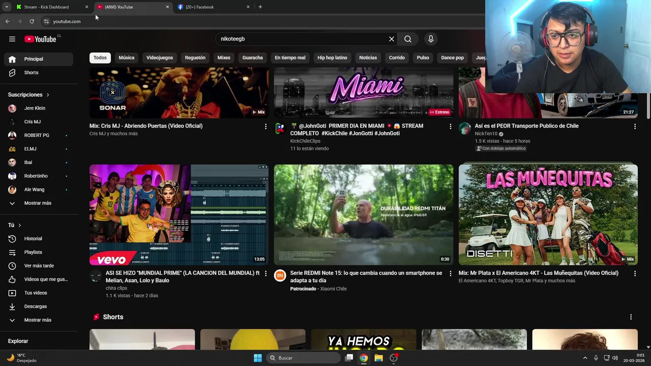651x366 pixels.
Task: Open File Explorer from the taskbar
Action: (x=378, y=358)
